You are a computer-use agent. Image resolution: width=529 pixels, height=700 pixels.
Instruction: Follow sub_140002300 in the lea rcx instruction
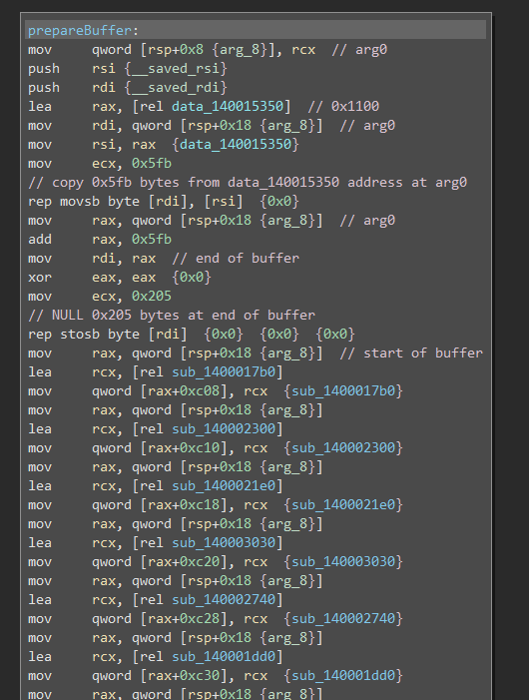pos(224,429)
